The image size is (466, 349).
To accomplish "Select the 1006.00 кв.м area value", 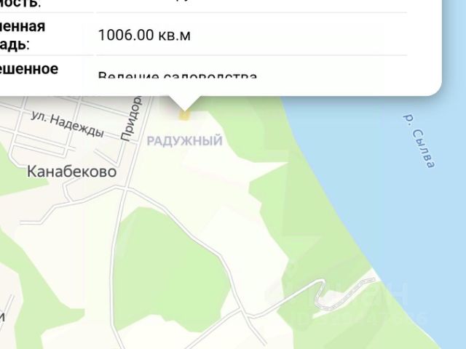I will [x=144, y=35].
